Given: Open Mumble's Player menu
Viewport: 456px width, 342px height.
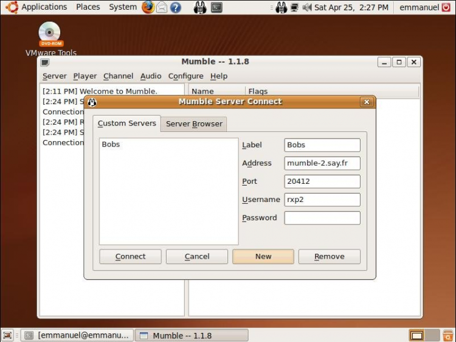Looking at the screenshot, I should click(x=85, y=76).
